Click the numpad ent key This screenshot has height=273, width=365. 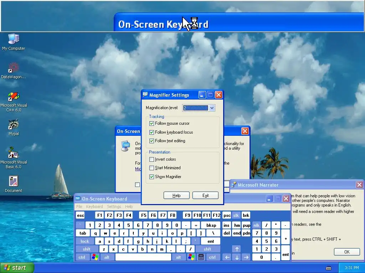point(286,253)
